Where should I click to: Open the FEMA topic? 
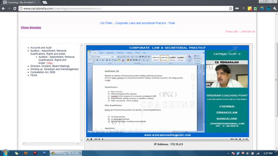coord(34,75)
